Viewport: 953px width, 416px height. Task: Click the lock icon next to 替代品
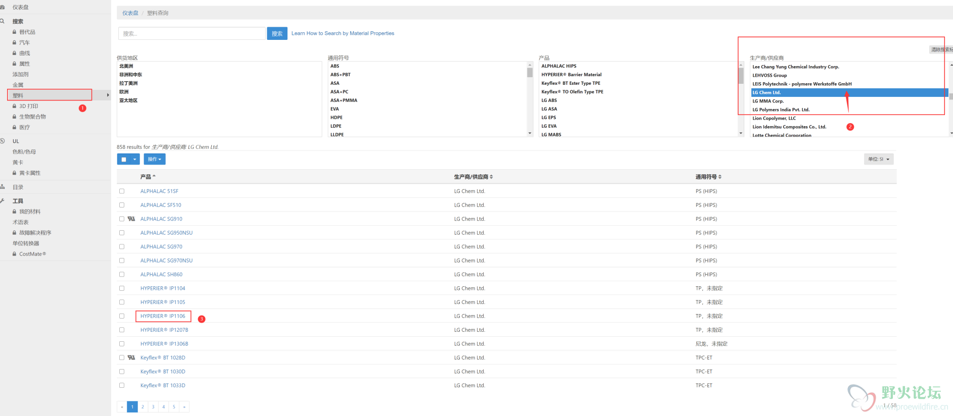(x=15, y=32)
